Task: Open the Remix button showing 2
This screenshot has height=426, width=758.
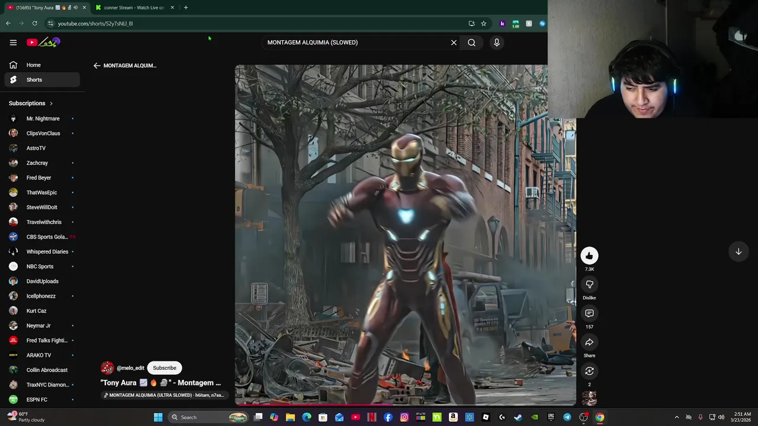Action: 589,371
